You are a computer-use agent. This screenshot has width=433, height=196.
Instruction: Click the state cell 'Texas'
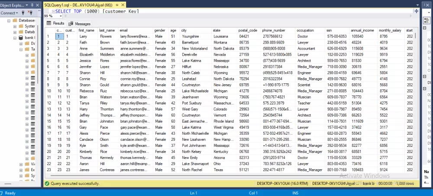coord(224,170)
